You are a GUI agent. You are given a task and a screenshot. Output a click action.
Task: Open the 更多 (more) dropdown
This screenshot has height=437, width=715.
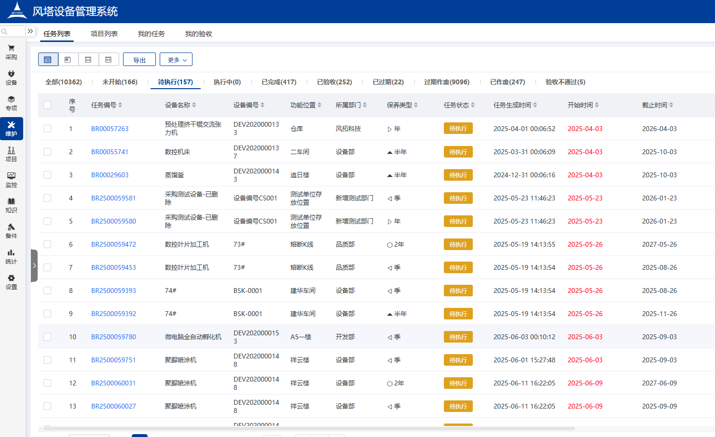coord(176,59)
